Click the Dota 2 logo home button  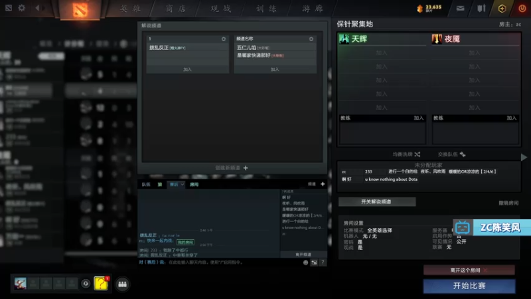tap(80, 9)
